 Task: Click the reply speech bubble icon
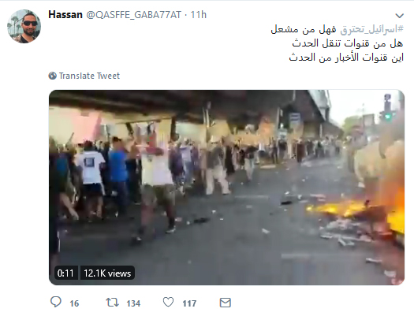click(x=56, y=302)
